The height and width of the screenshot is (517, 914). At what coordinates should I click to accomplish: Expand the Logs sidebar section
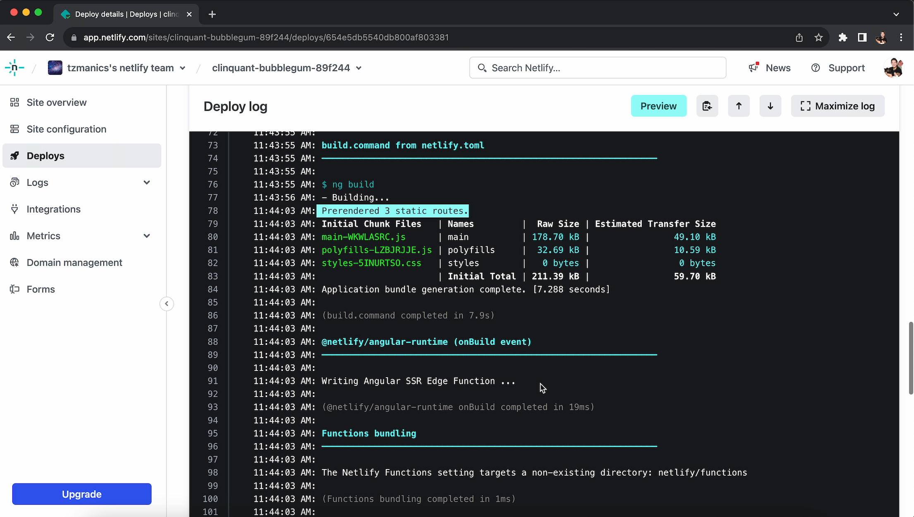(146, 182)
